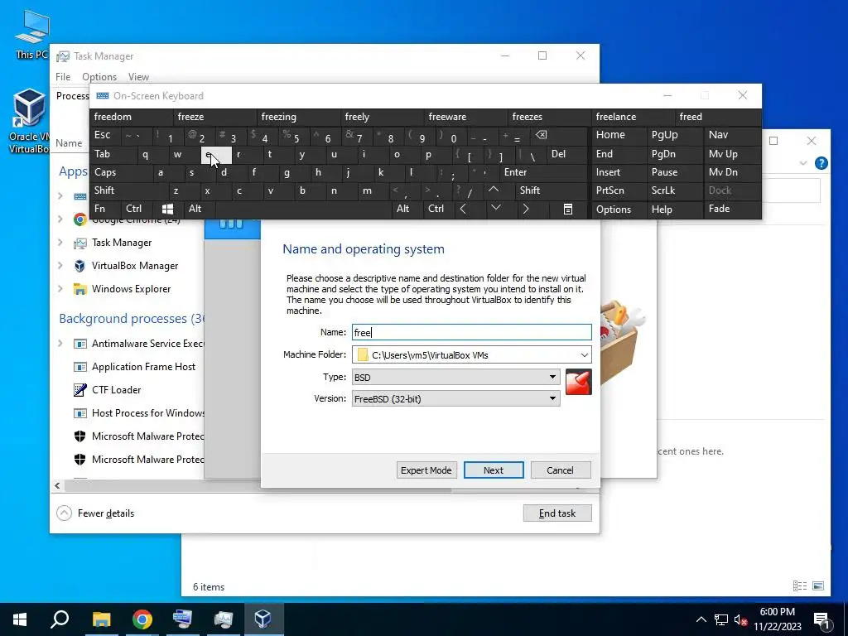The image size is (848, 636).
Task: Select the 'freeze' word suggestion
Action: point(215,117)
